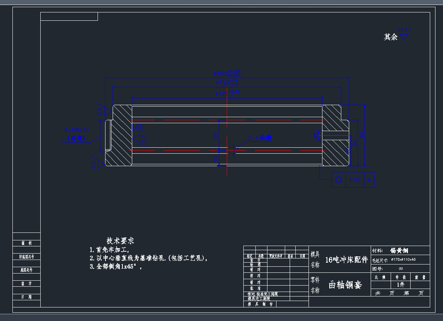Click the empty rectangle at the frame's top-left
This screenshot has height=321, width=443.
pos(69,17)
